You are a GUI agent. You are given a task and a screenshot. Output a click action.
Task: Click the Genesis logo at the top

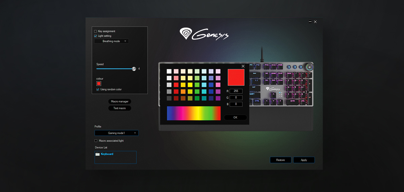(x=204, y=34)
